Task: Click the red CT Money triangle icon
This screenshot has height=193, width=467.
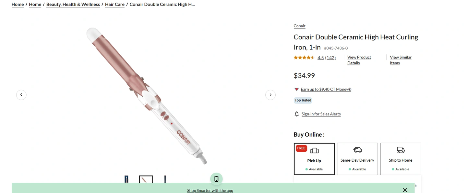Action: (x=296, y=89)
